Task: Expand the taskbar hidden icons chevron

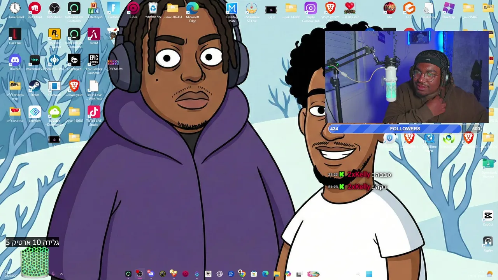Action: tap(61, 274)
